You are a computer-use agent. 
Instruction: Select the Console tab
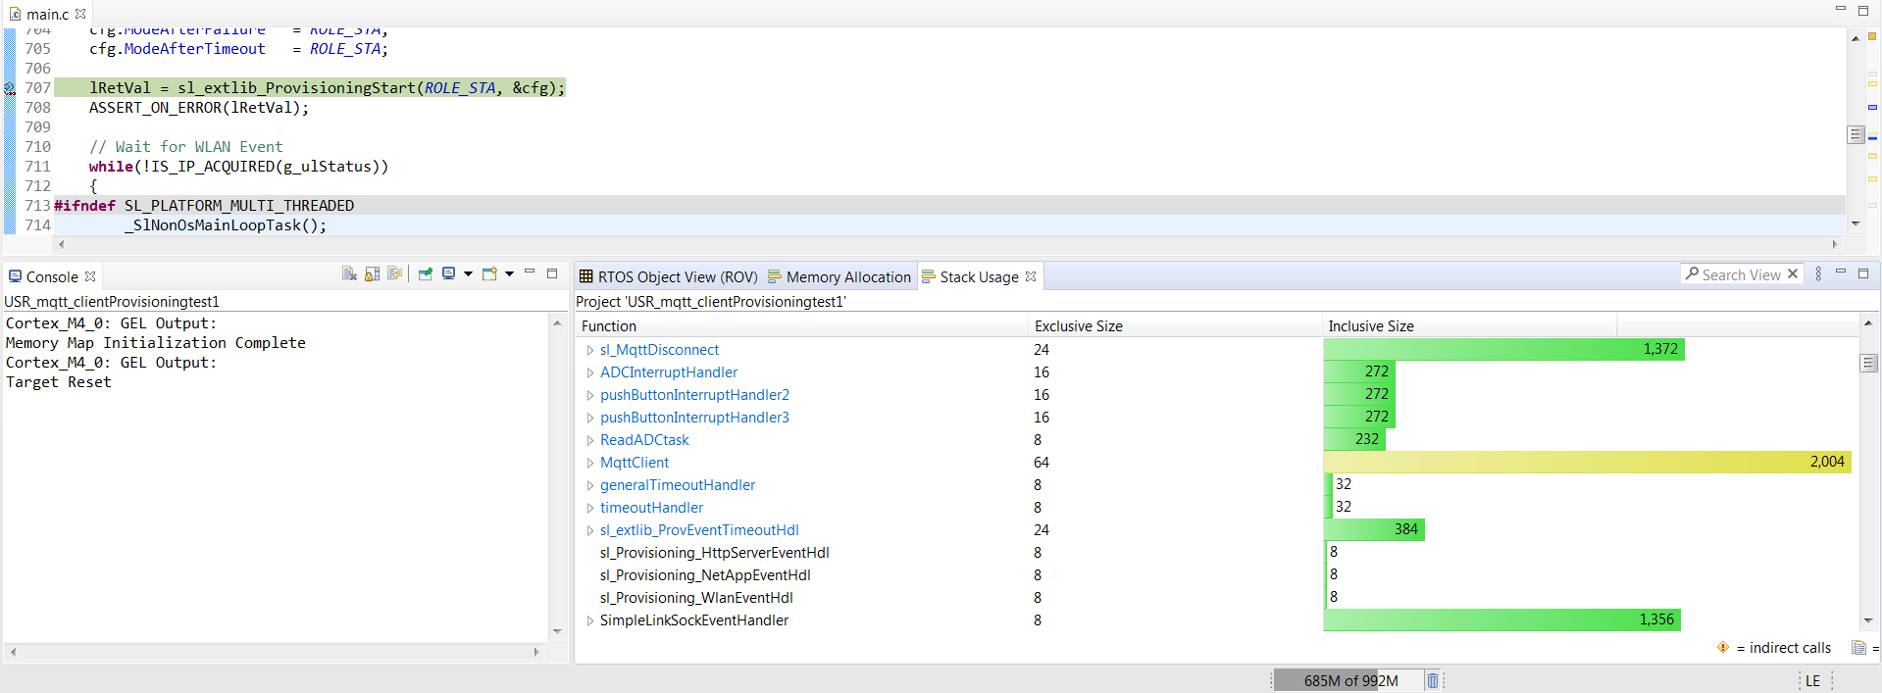tap(52, 277)
